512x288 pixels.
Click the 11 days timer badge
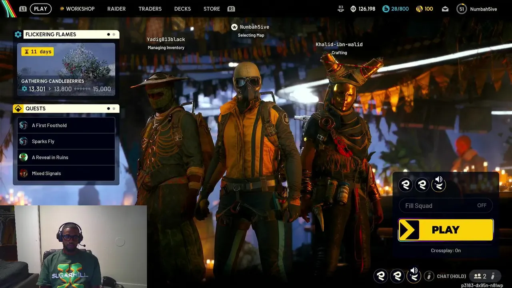[38, 52]
